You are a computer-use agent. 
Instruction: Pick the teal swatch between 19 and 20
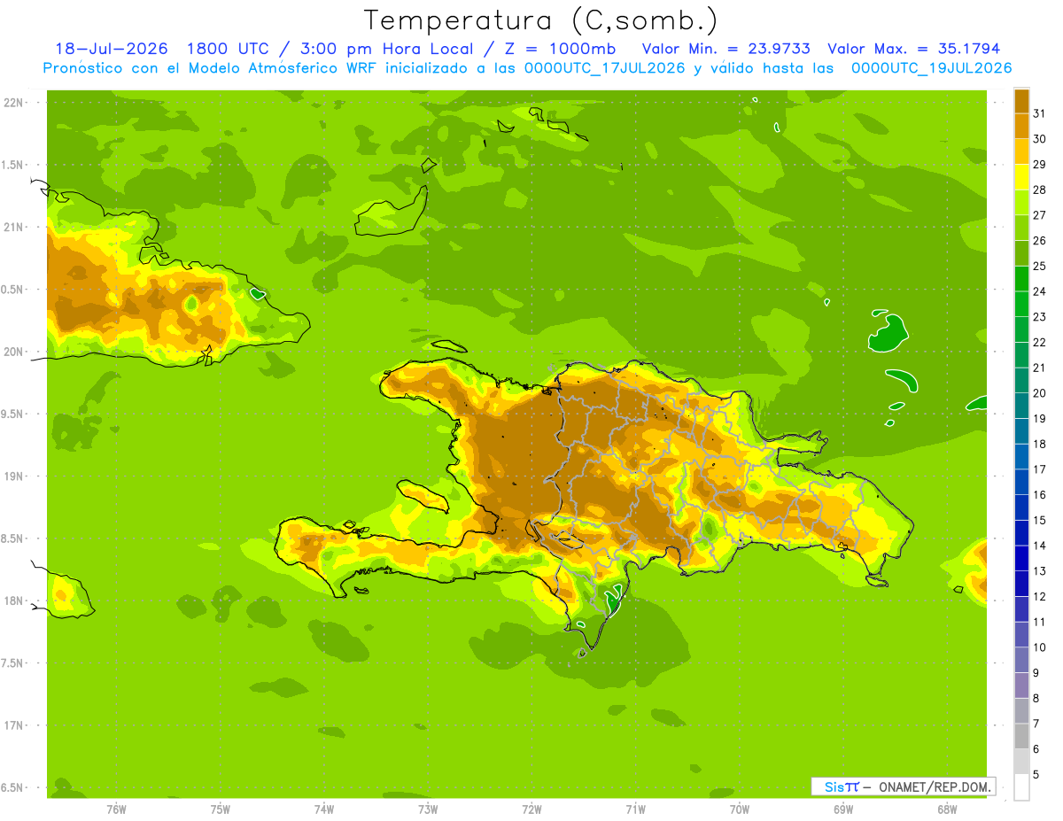pos(1021,406)
